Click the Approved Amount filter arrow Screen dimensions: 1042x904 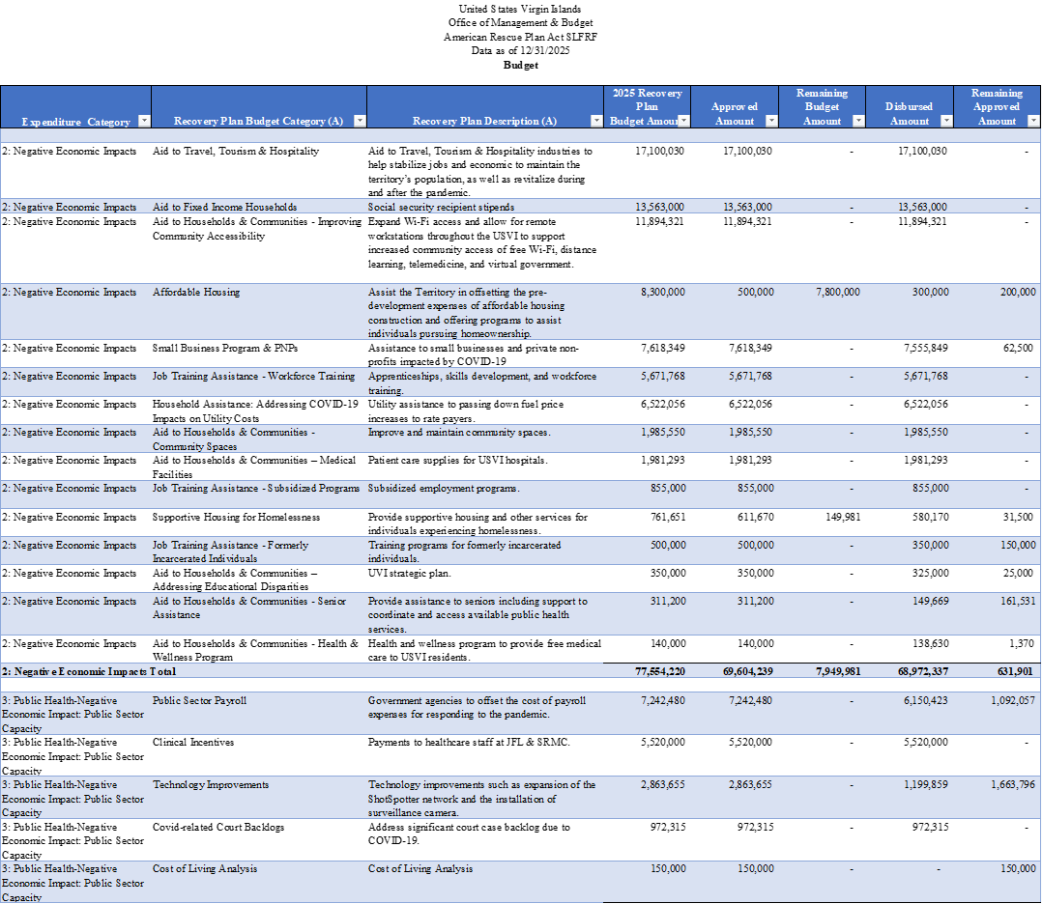(x=771, y=121)
